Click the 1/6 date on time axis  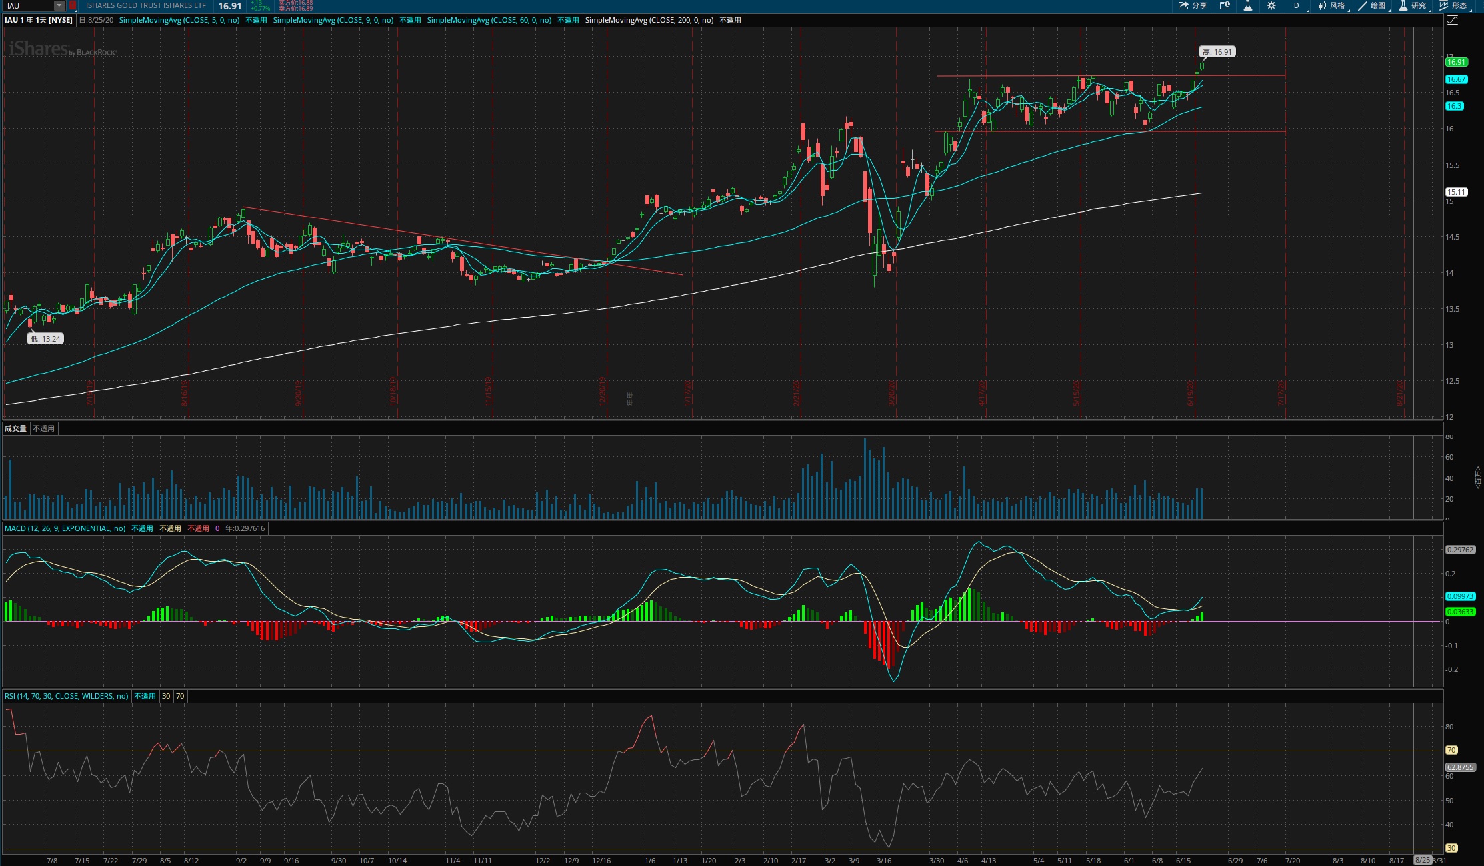650,861
